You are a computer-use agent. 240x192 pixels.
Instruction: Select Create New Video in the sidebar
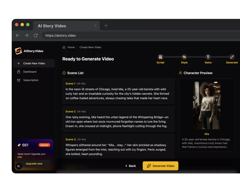click(34, 63)
